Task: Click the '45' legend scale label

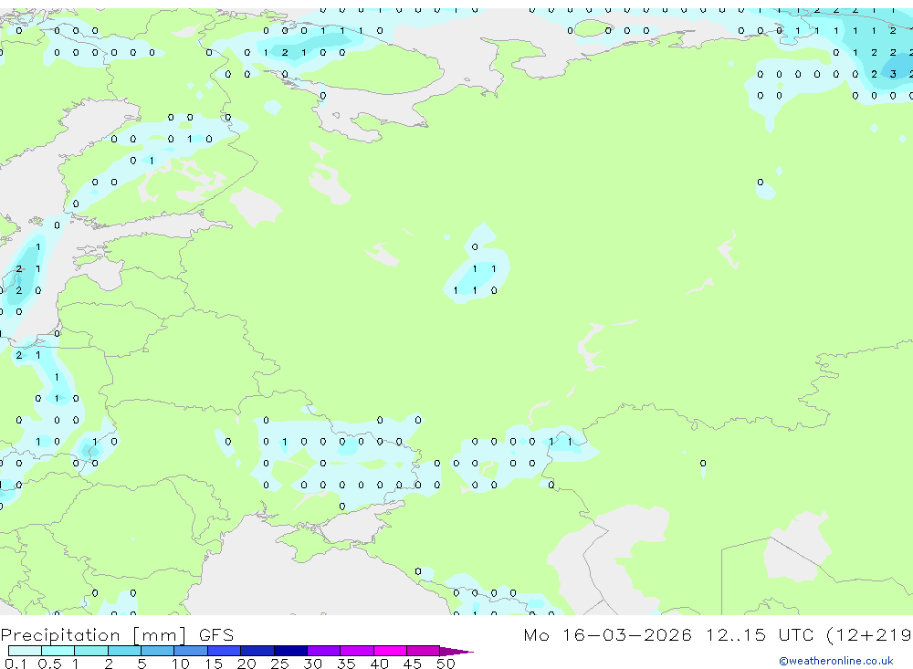Action: pyautogui.click(x=413, y=664)
